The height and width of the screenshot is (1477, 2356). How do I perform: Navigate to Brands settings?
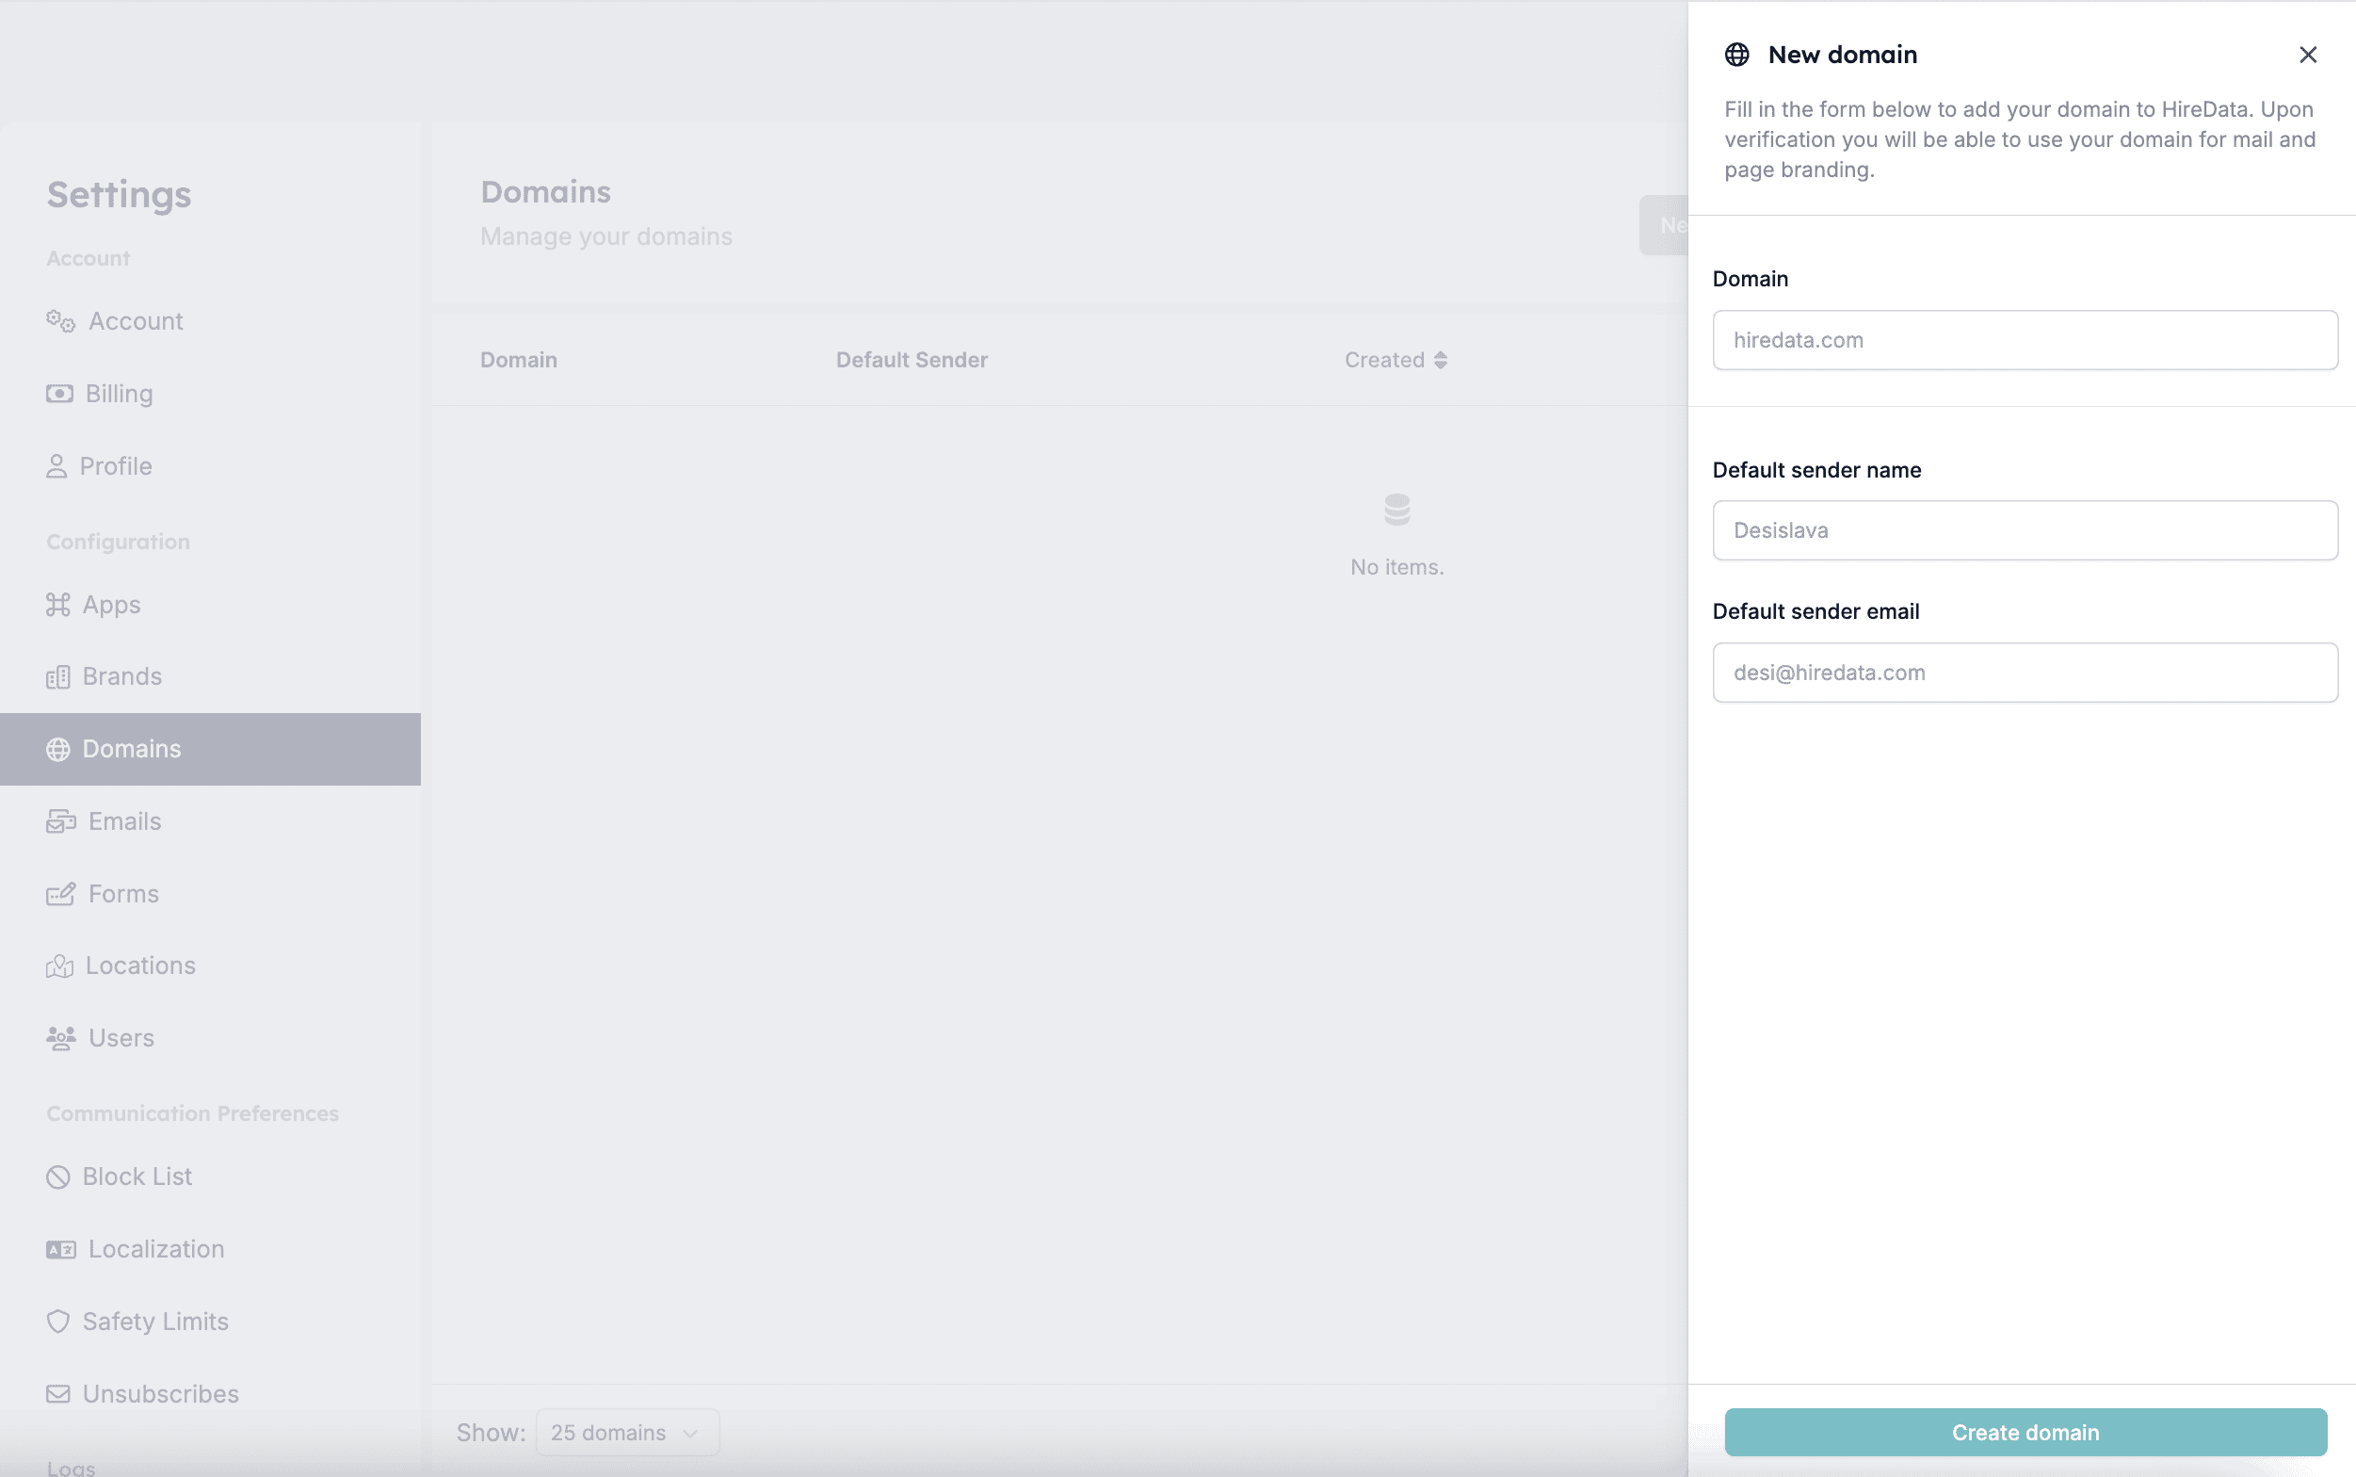tap(210, 677)
